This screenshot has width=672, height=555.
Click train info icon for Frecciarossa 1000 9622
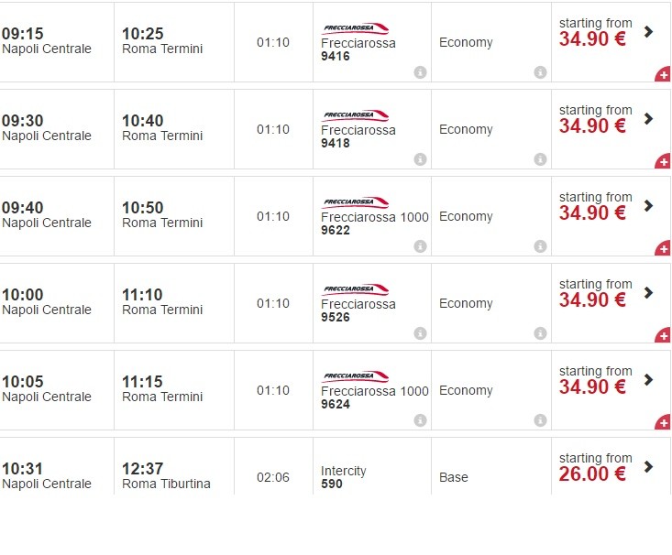[x=420, y=246]
